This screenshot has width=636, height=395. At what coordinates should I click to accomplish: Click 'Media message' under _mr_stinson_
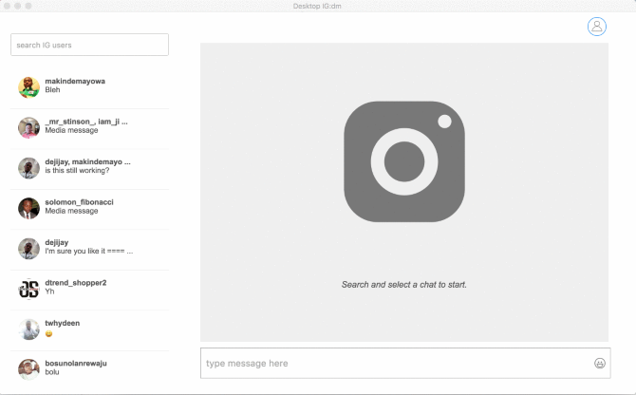click(x=71, y=130)
